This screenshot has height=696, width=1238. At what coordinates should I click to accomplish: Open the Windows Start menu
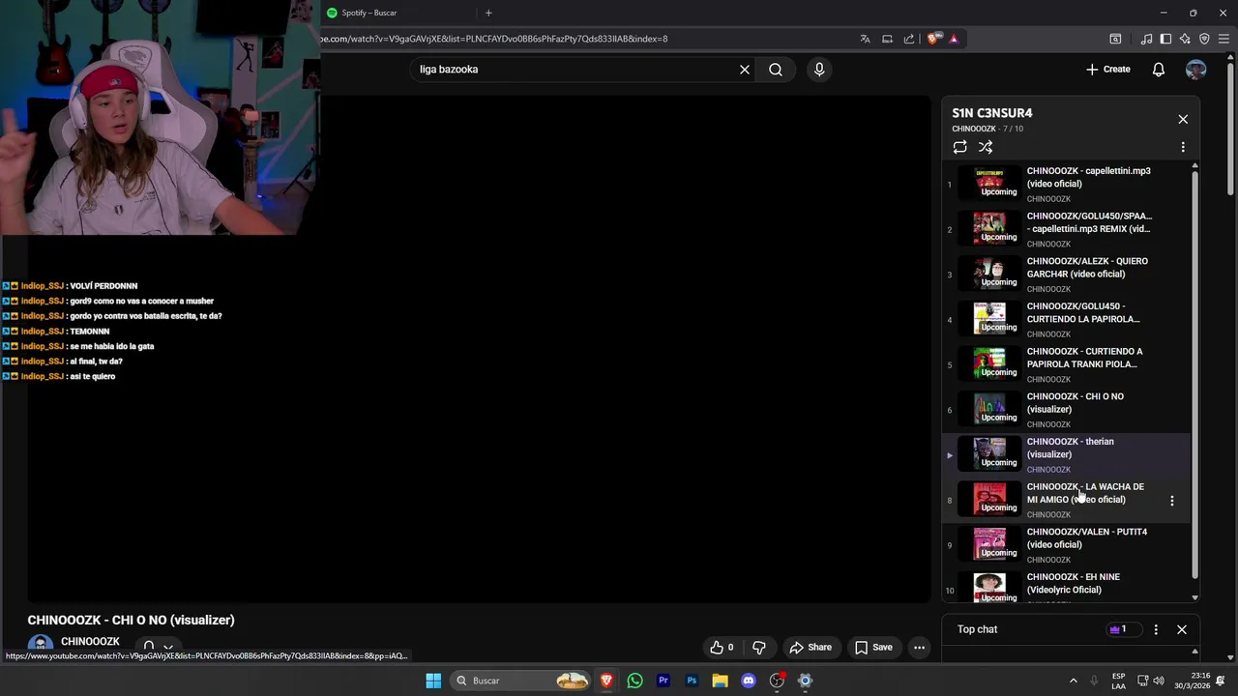pos(433,681)
